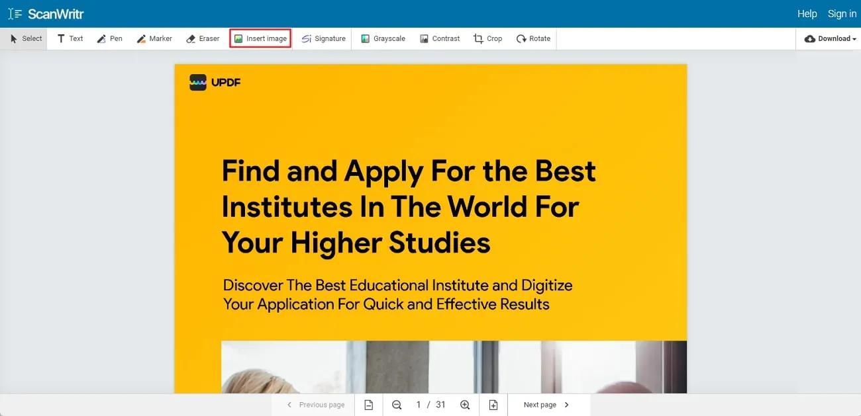861x416 pixels.
Task: Select the Crop tool
Action: point(488,38)
